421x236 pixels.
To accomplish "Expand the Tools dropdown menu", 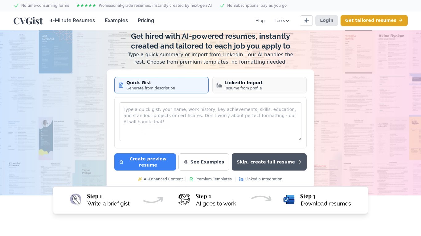I will pyautogui.click(x=282, y=21).
